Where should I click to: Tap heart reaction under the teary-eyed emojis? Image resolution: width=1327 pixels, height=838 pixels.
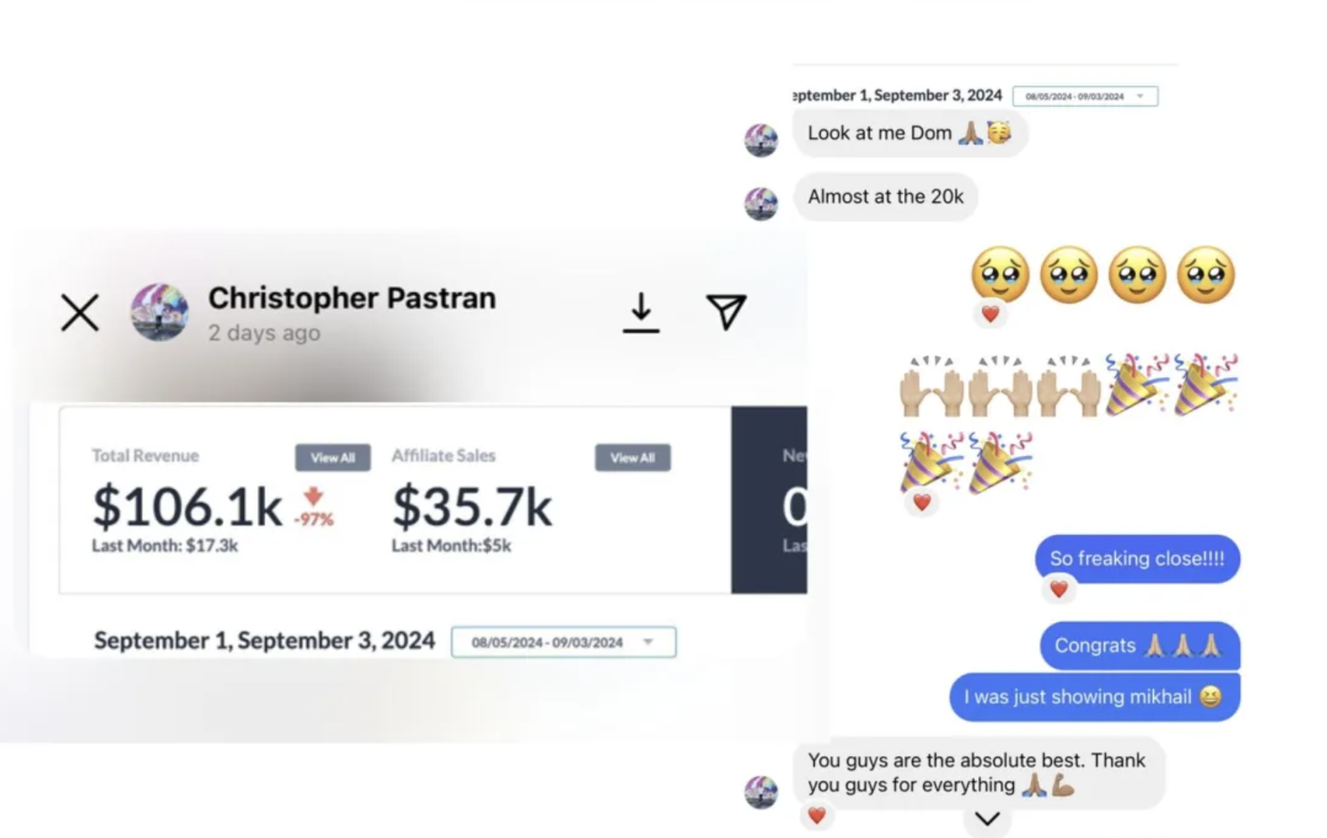click(990, 314)
